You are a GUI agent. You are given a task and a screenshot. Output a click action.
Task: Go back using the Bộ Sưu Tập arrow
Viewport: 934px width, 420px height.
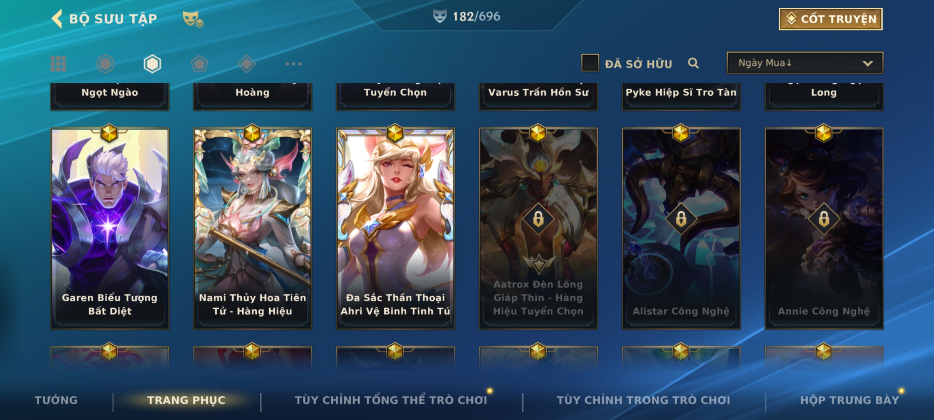coord(57,19)
